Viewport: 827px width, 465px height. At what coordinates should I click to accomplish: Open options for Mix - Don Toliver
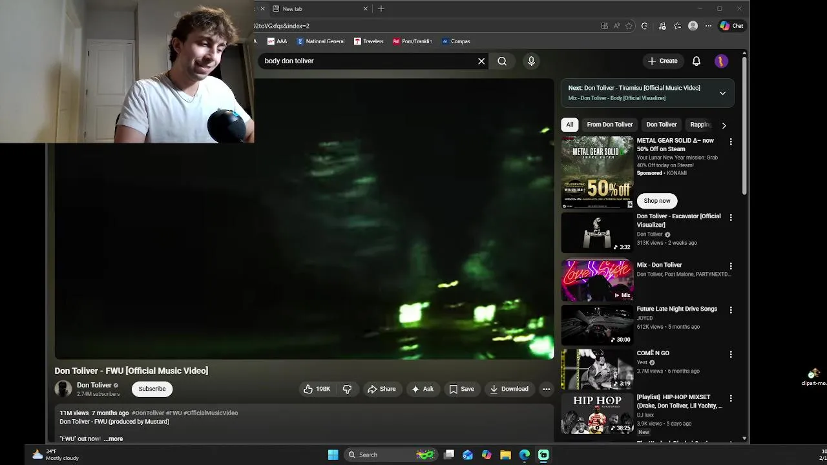(731, 266)
